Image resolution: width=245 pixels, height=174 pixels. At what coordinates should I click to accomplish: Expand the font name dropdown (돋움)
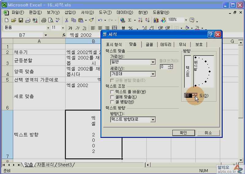48,28
